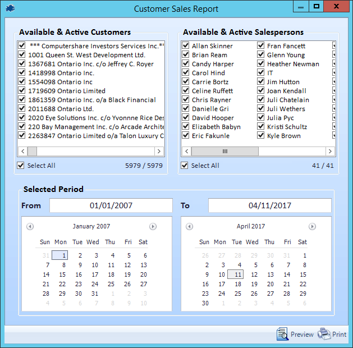Click the Print printer icon
Image resolution: width=353 pixels, height=348 pixels.
tap(324, 335)
